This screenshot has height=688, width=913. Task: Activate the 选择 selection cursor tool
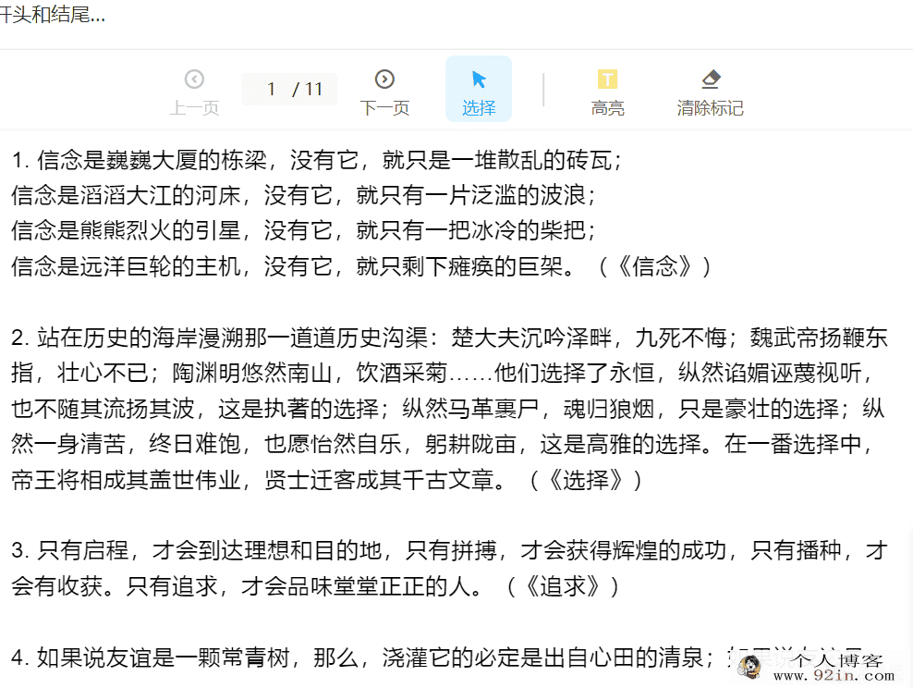click(x=479, y=89)
